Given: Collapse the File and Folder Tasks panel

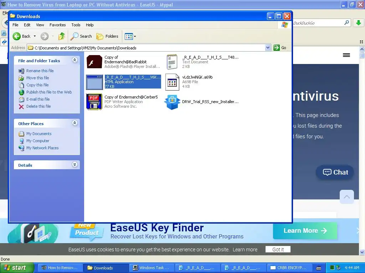Looking at the screenshot, I should click(75, 60).
